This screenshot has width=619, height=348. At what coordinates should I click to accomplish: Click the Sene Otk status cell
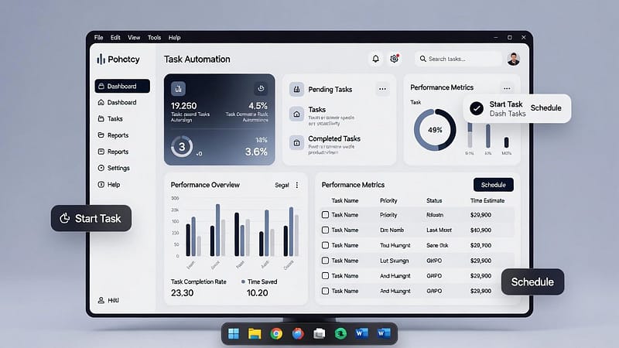[437, 245]
